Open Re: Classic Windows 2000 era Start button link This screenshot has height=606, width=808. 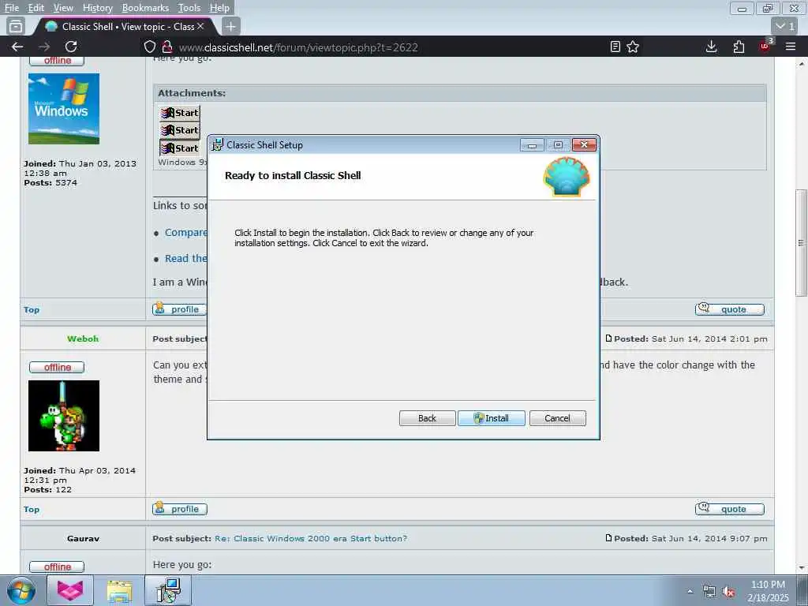coord(311,538)
